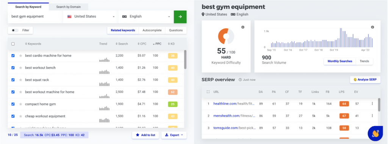Click the best gym equipment search field
Screen dimensions: 388x144
pos(35,17)
